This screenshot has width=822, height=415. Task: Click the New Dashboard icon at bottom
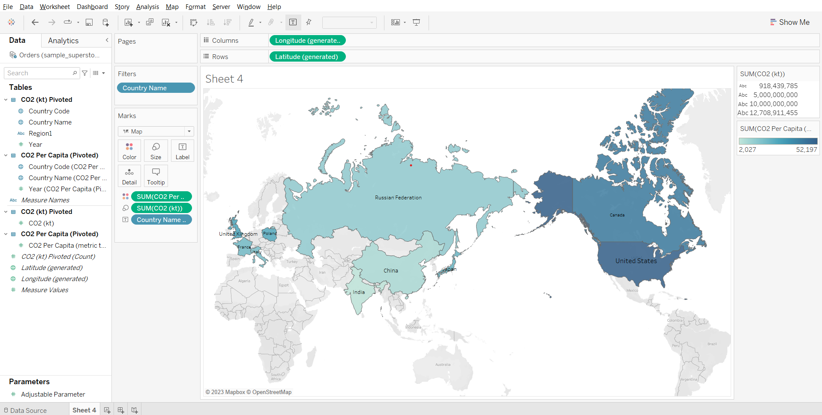click(x=121, y=410)
